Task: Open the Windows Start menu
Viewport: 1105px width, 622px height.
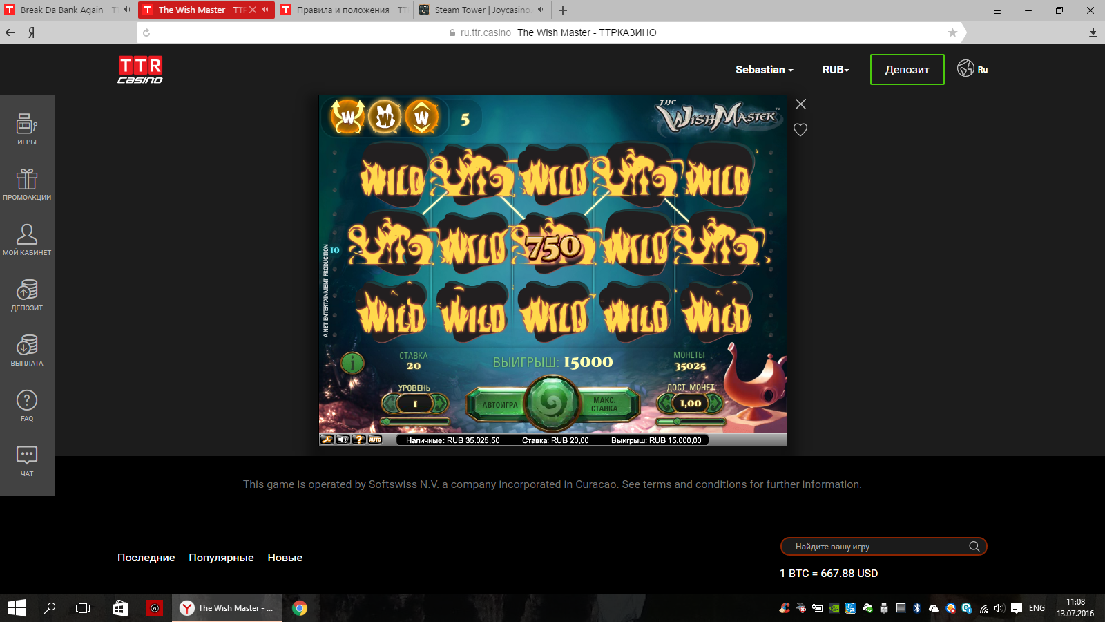Action: click(17, 608)
